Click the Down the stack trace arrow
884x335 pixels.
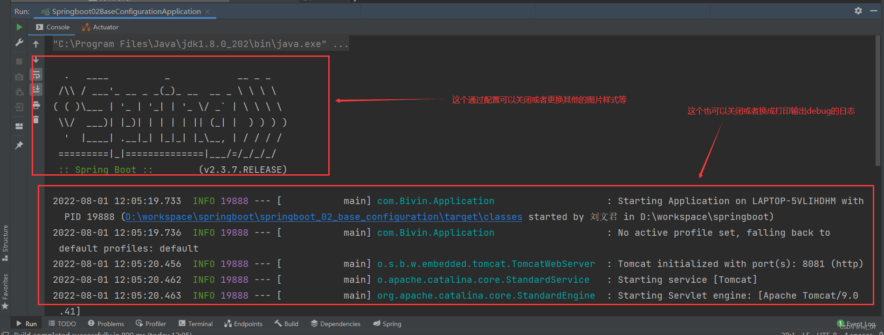[36, 60]
